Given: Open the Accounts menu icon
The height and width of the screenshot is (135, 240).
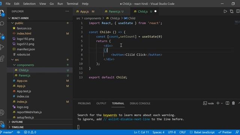Looking at the screenshot, I should (x=2, y=112).
